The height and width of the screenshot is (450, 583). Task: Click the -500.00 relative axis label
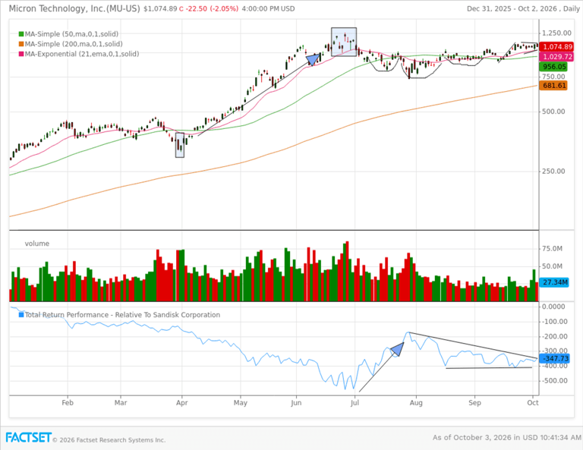coord(553,381)
